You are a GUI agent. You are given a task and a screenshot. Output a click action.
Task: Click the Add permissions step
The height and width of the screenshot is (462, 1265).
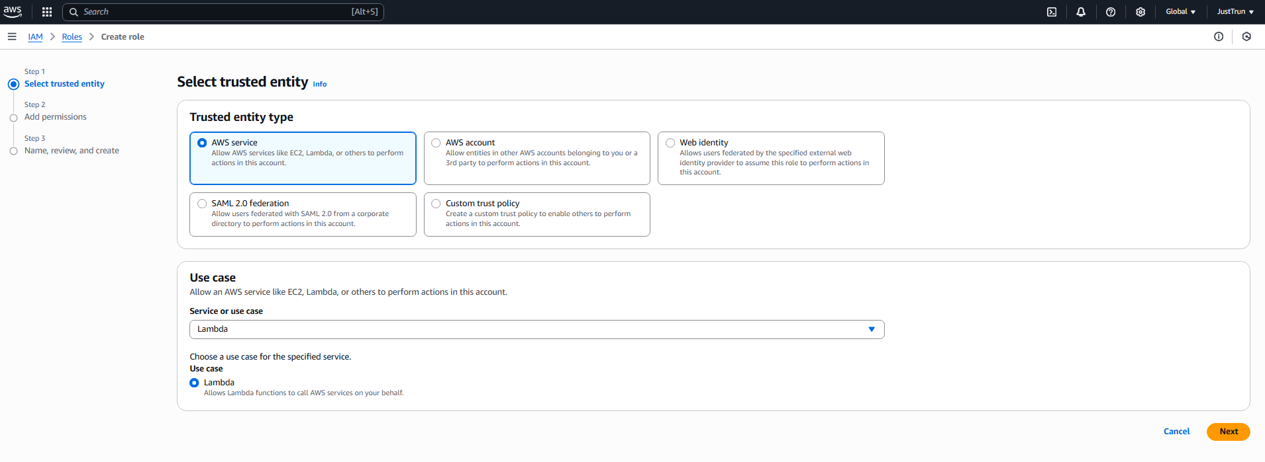(56, 117)
